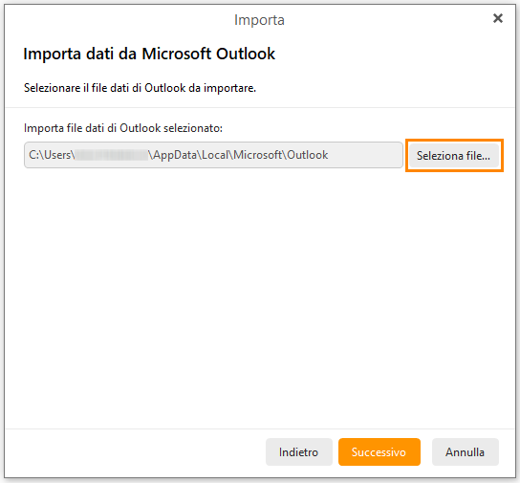Click the Microsoft segment of the path
This screenshot has height=483, width=520.
[x=258, y=155]
